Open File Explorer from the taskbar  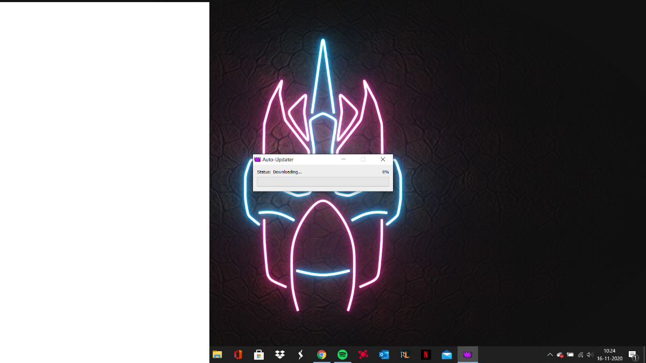(x=217, y=354)
